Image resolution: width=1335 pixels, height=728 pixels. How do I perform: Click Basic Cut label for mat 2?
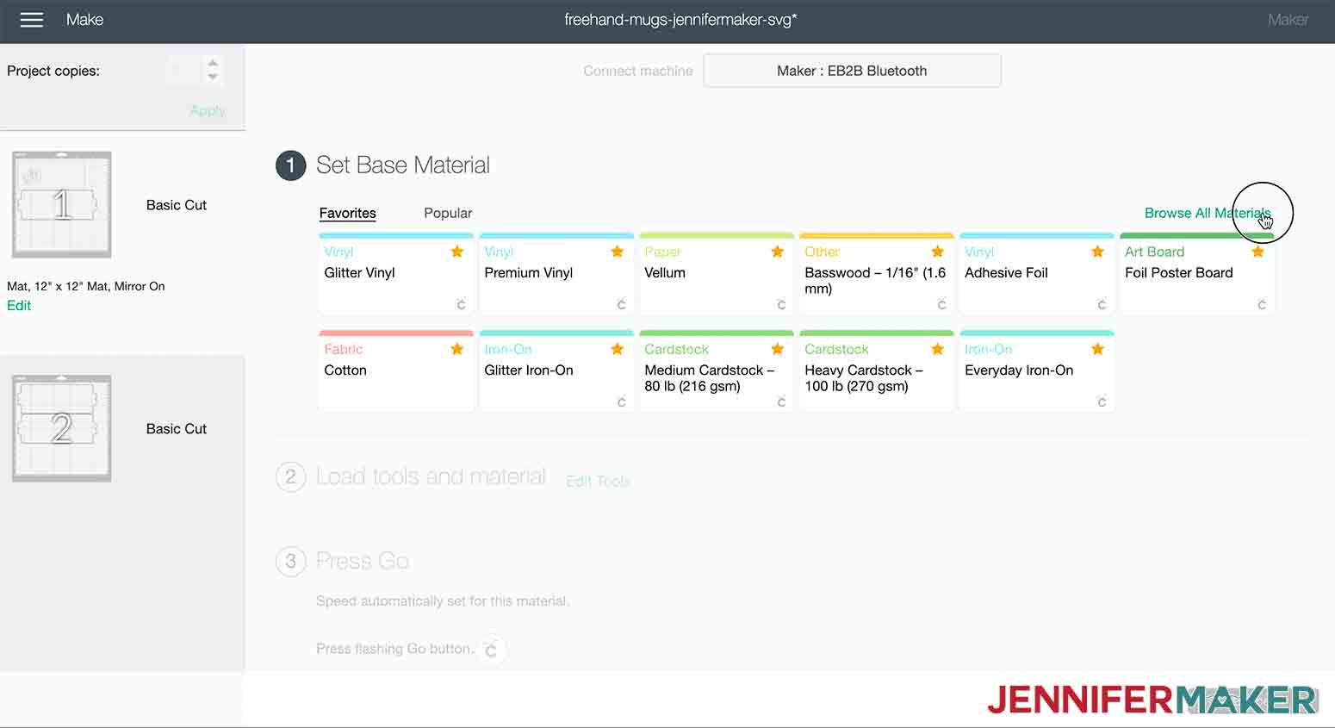(x=177, y=429)
